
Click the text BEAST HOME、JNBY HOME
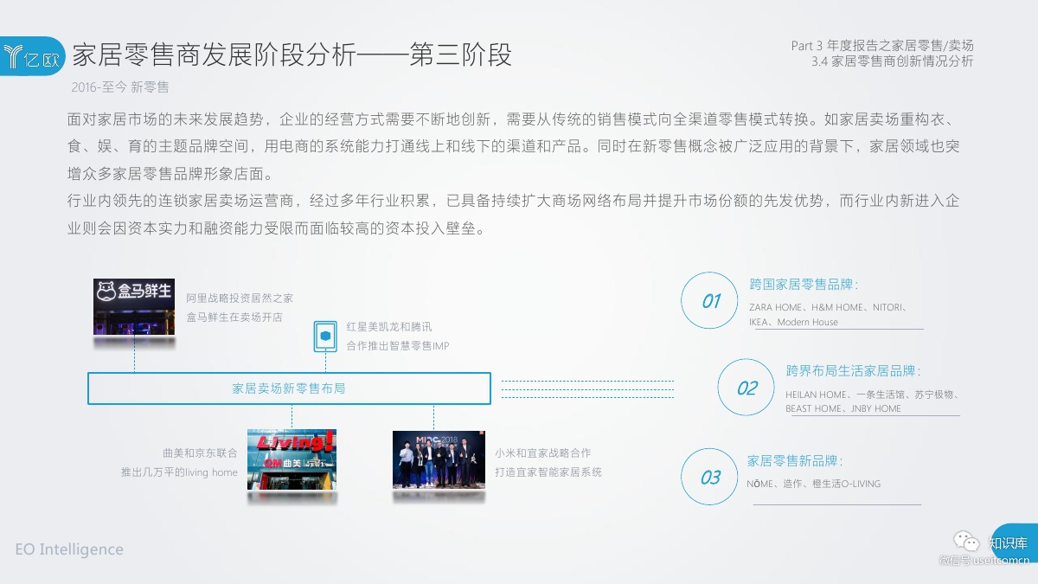843,408
